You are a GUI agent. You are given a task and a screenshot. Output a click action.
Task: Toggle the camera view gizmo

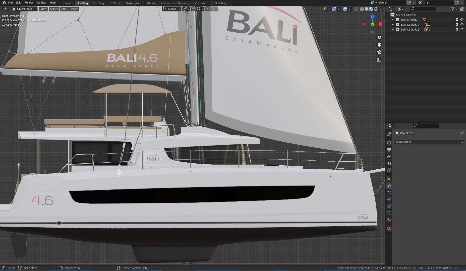(x=379, y=52)
